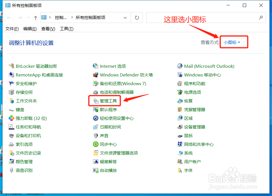The height and width of the screenshot is (196, 272).
Task: Open Internet 选项
Action: [113, 66]
